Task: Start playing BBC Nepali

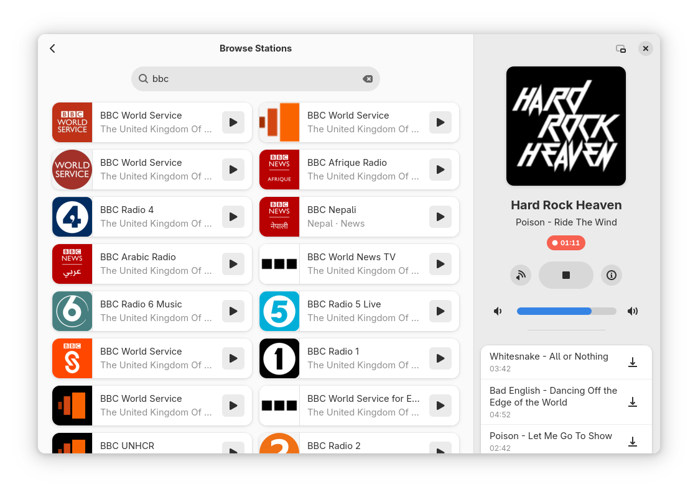Action: point(440,217)
